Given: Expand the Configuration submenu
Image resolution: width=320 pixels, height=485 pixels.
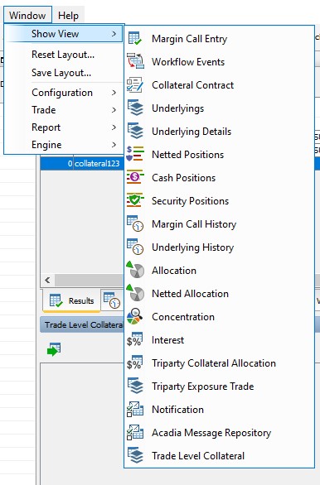Looking at the screenshot, I should [65, 93].
